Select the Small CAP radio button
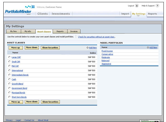166x122 pixels. tap(9, 62)
